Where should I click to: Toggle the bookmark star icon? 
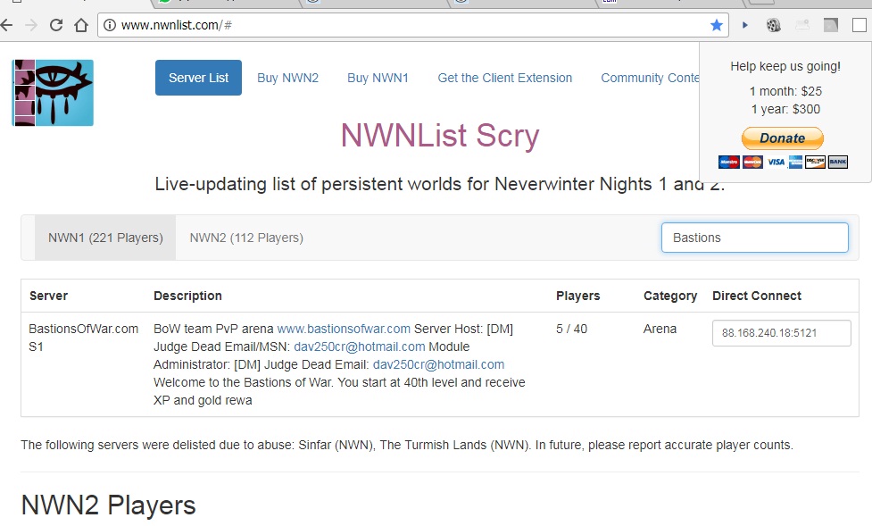717,25
